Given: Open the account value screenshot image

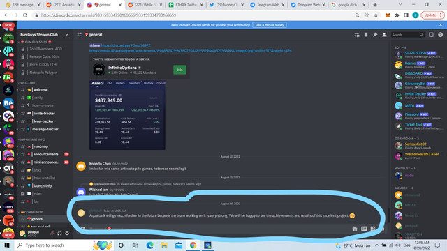Looking at the screenshot, I should (127, 114).
